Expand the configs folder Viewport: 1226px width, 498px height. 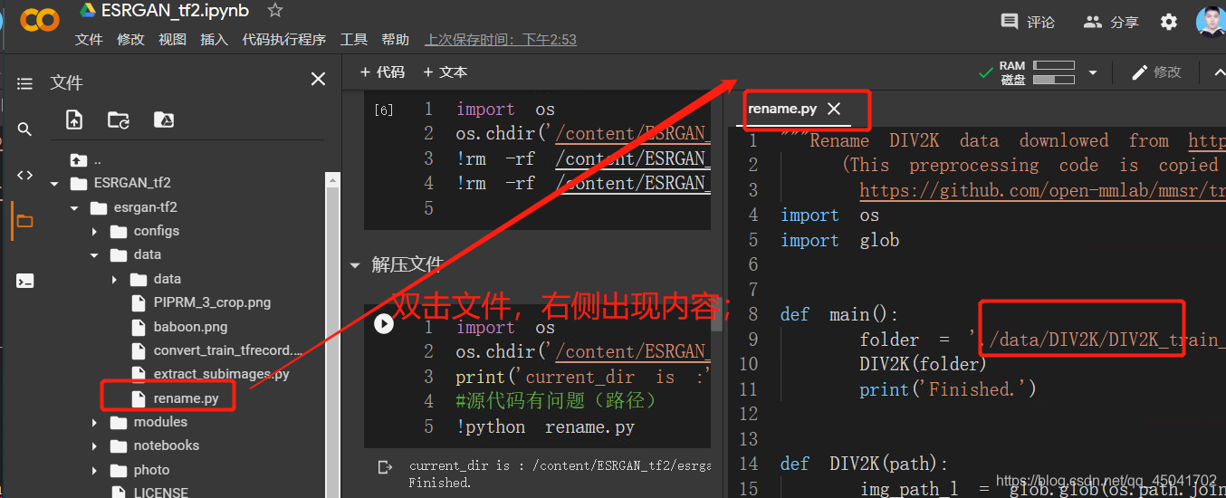(94, 231)
